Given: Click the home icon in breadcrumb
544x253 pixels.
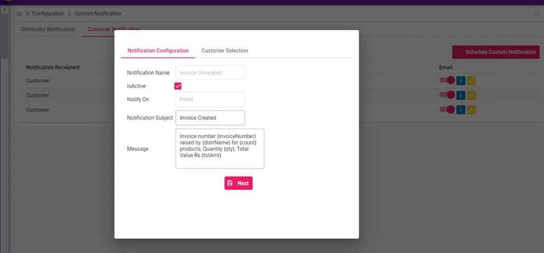Looking at the screenshot, I should coord(19,14).
